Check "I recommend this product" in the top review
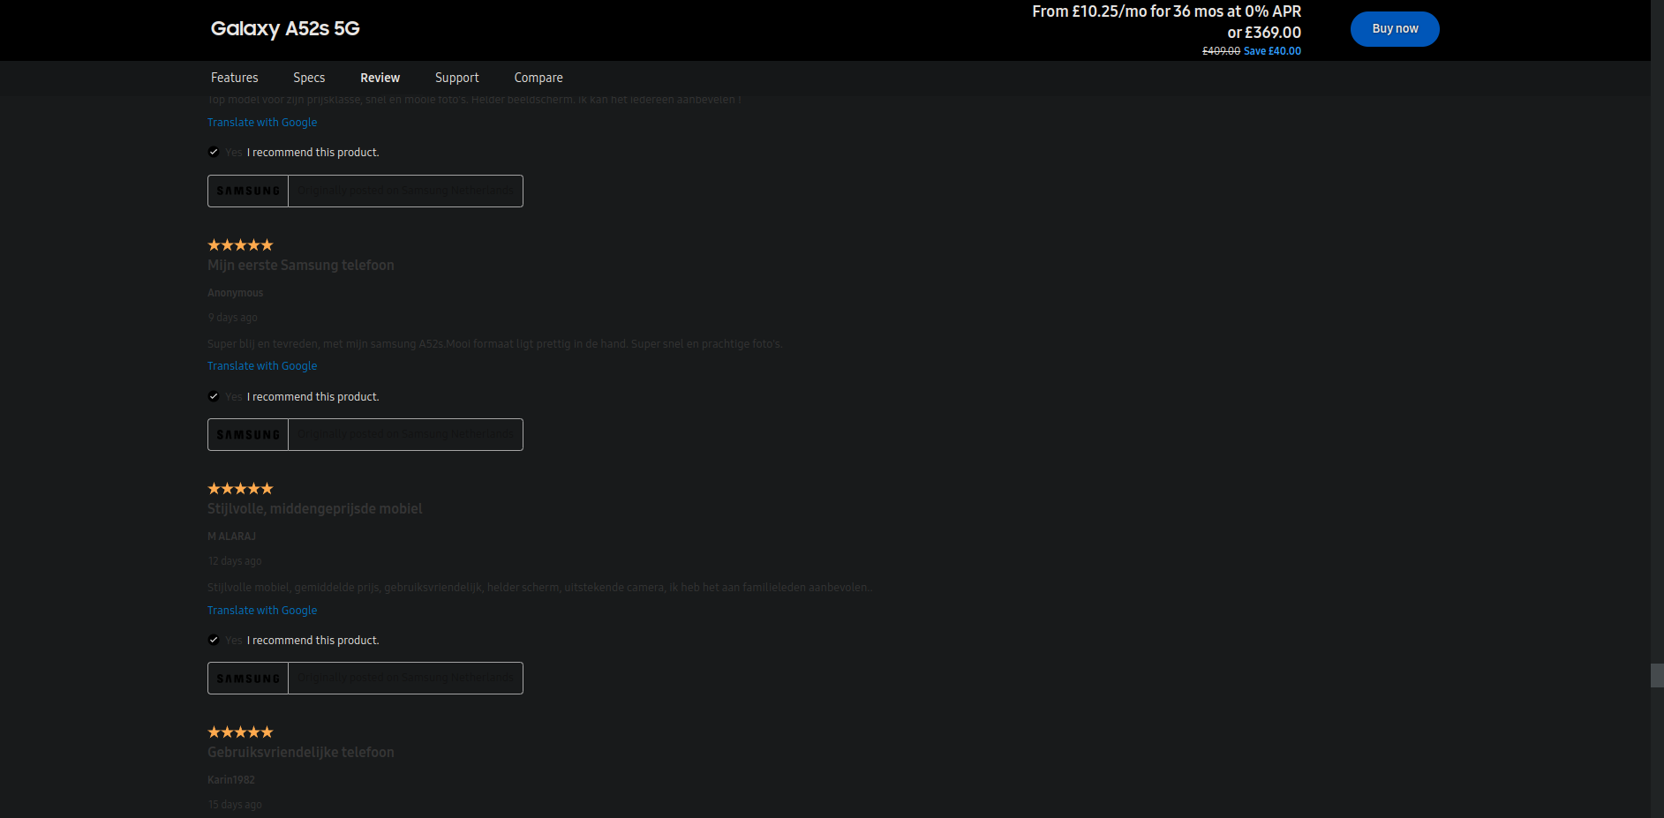Viewport: 1664px width, 818px height. (x=214, y=152)
